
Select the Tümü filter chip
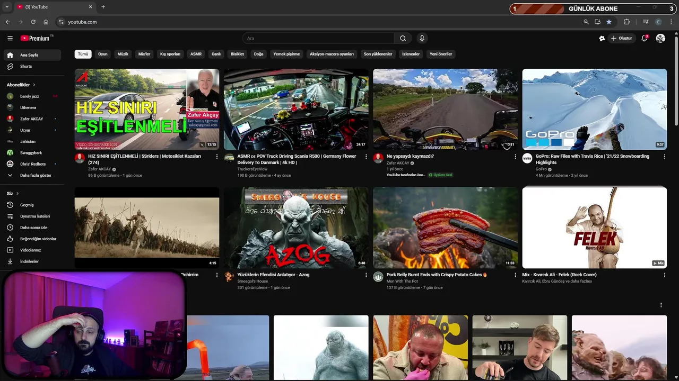83,54
